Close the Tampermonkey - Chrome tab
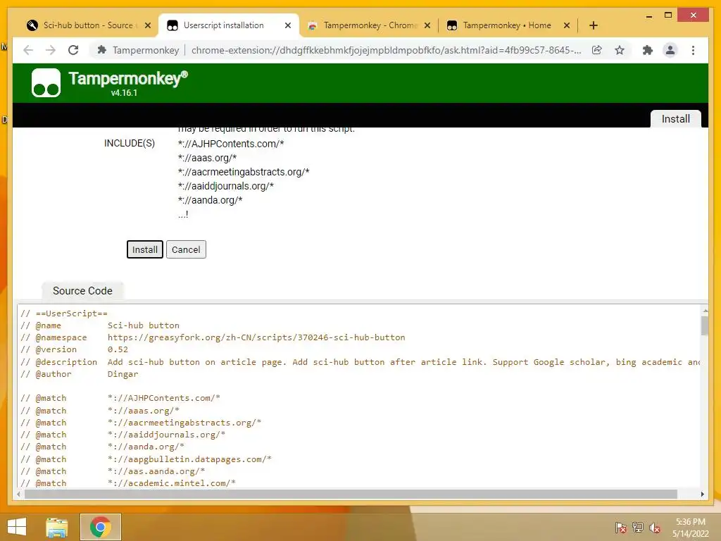721x541 pixels. tap(427, 25)
